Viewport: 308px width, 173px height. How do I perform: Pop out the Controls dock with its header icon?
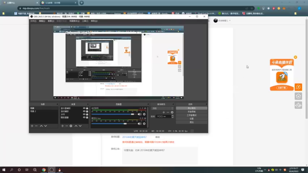click(x=206, y=104)
